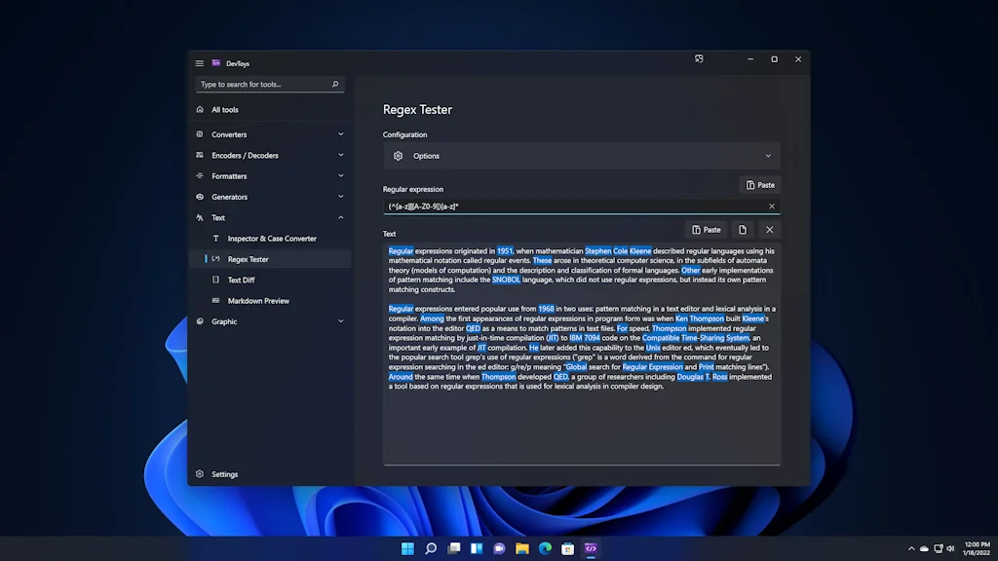Open Microsoft Store from the taskbar
Screen dimensions: 998x561
[x=567, y=548]
